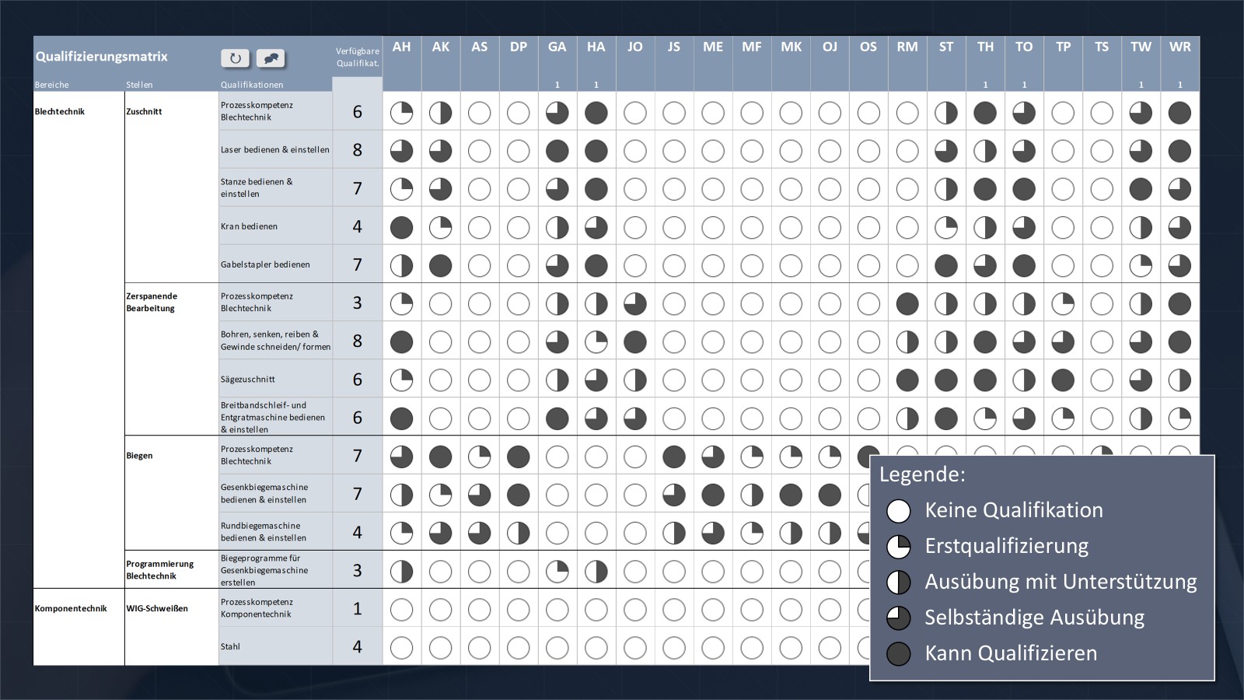The image size is (1244, 700).
Task: Click the Erstqualifizierung legend circle
Action: pyautogui.click(x=899, y=547)
